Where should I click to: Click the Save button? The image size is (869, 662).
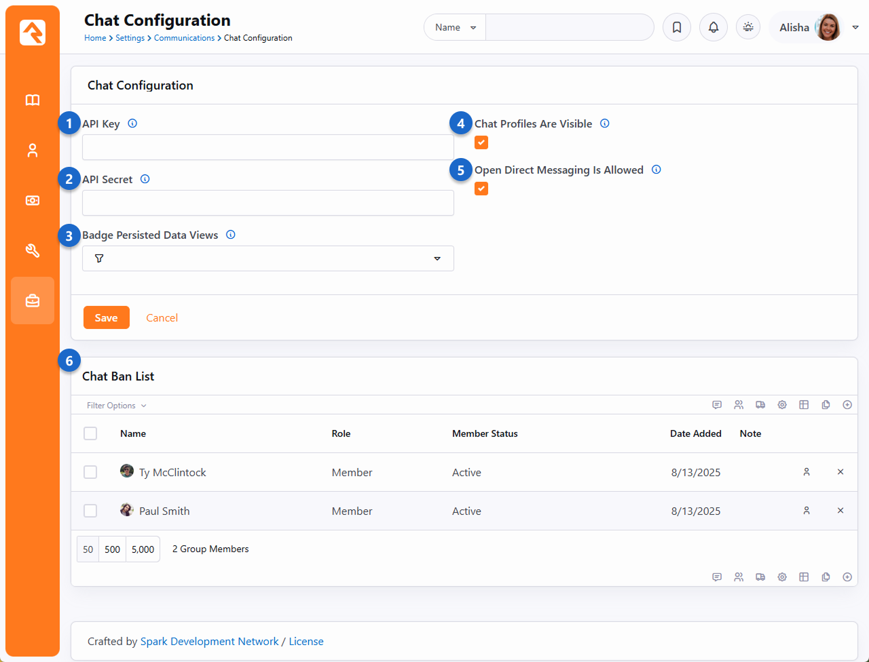(107, 317)
